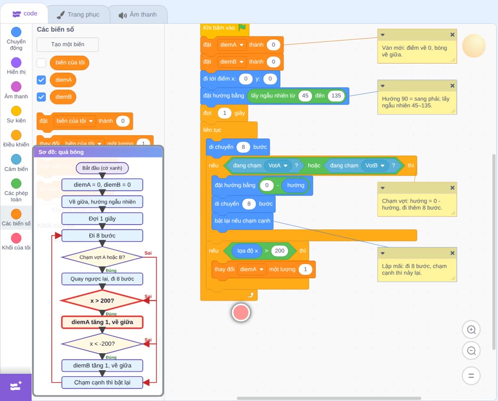Click the add extension button
This screenshot has width=498, height=401.
[16, 387]
